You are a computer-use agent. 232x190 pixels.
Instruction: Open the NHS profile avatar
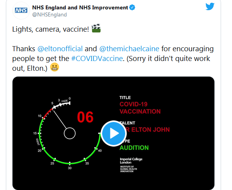pyautogui.click(x=21, y=11)
